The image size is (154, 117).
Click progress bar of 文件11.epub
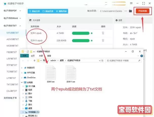[81, 40]
